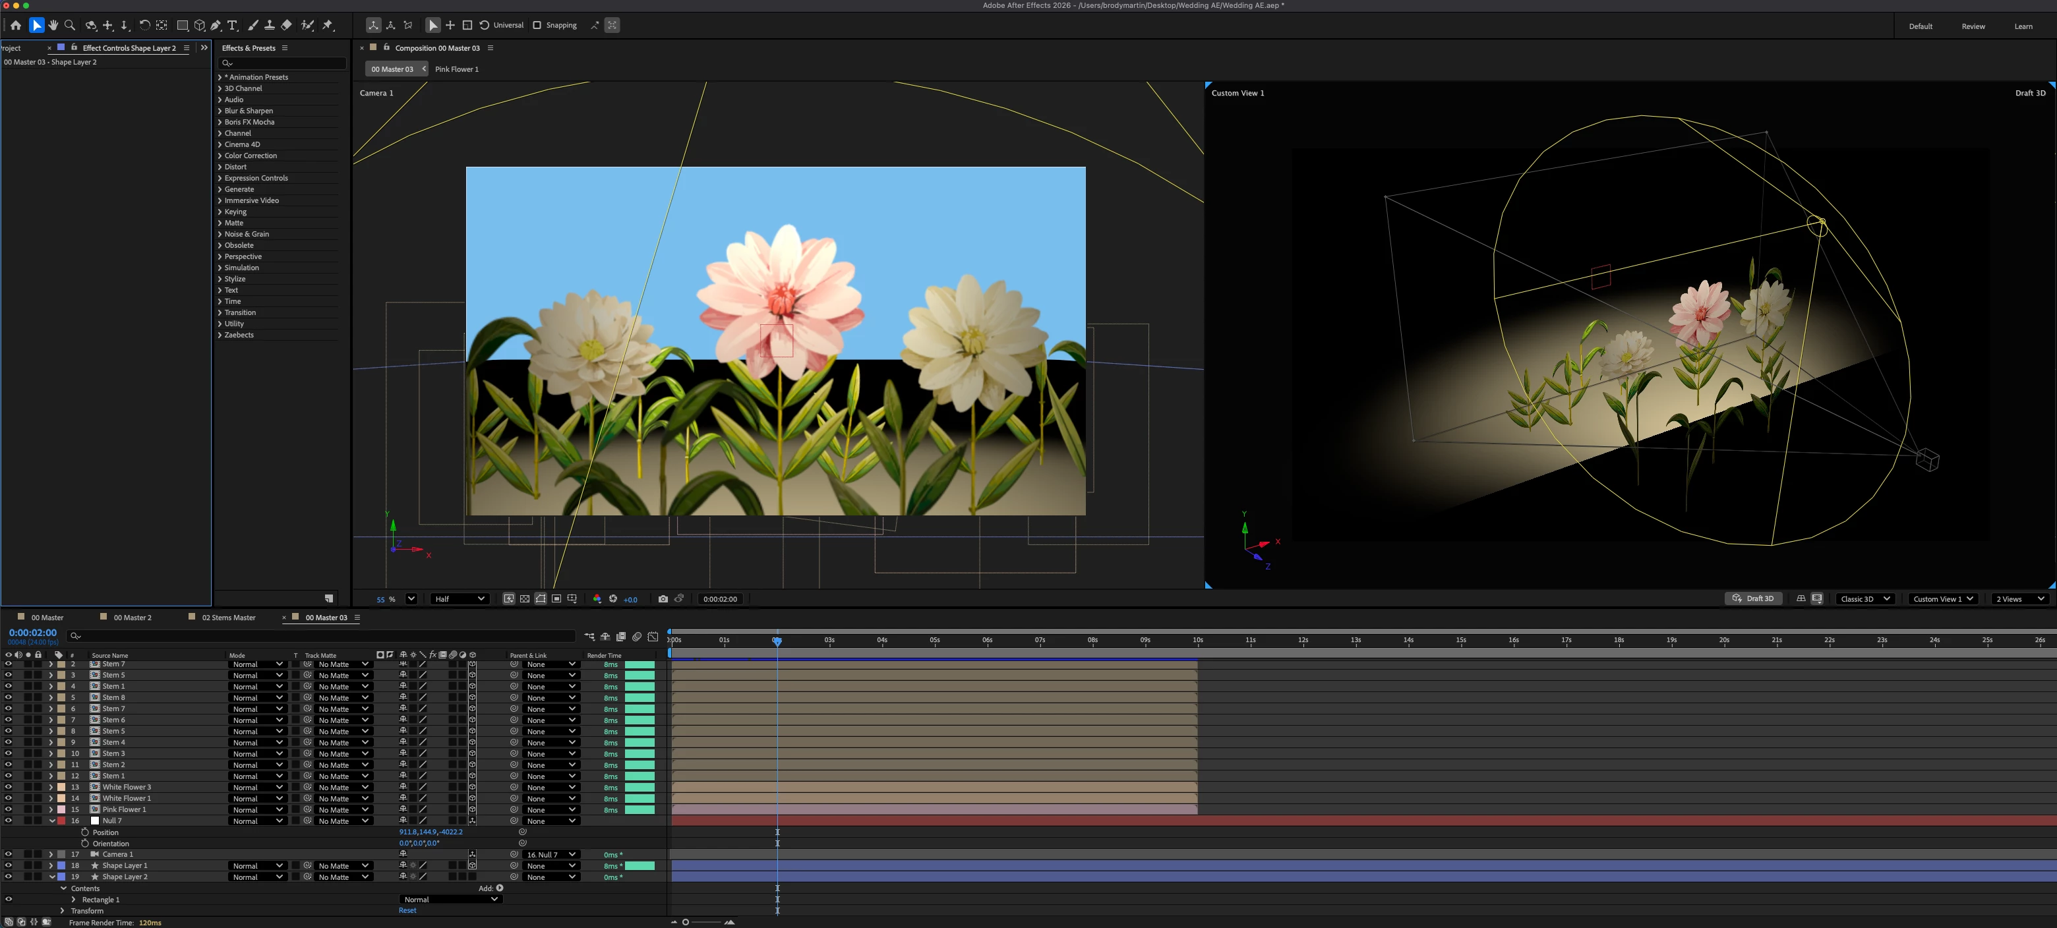Select the Puppet Pin tool

(x=328, y=26)
